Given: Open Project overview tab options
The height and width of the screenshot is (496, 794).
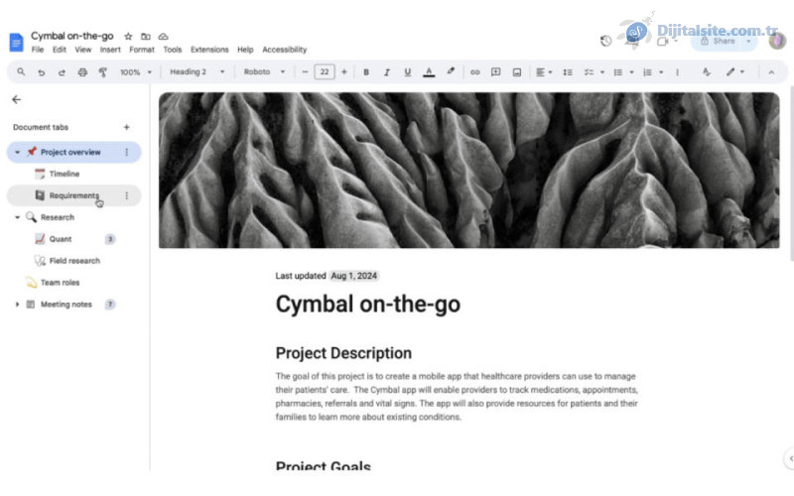Looking at the screenshot, I should 127,152.
